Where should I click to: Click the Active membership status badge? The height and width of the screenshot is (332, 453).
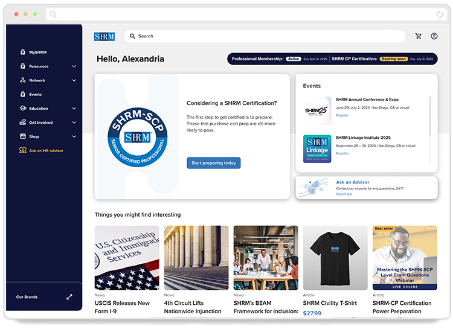pyautogui.click(x=294, y=59)
